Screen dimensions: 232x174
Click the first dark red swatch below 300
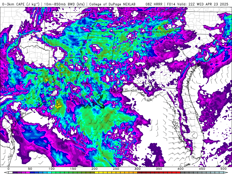click(x=139, y=173)
